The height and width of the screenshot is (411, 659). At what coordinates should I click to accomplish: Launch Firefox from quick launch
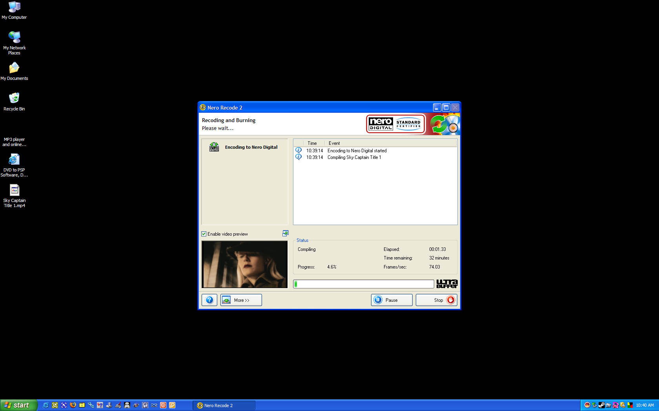73,405
